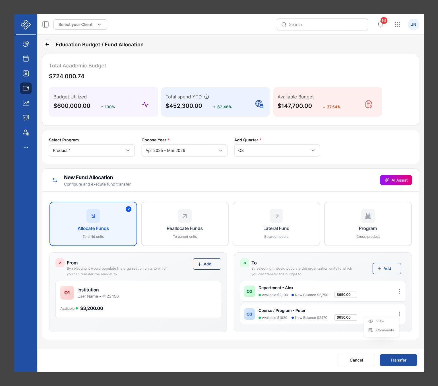Select View in the context menu
438x386 pixels.
(x=380, y=321)
